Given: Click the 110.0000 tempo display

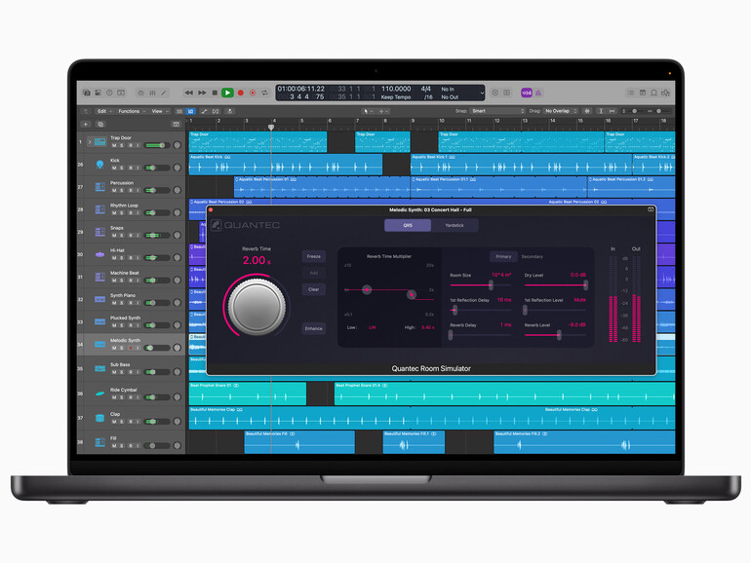Looking at the screenshot, I should [x=396, y=89].
